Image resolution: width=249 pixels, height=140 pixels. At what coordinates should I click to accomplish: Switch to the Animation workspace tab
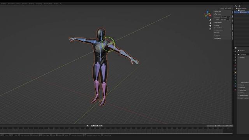[25, 4]
